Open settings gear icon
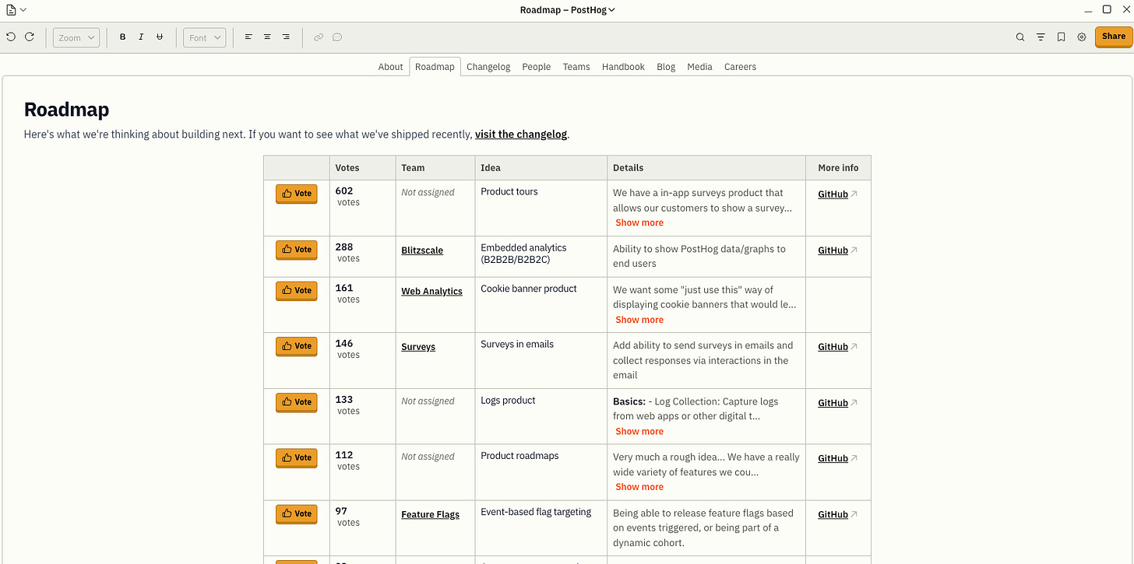Image resolution: width=1134 pixels, height=564 pixels. 1082,37
